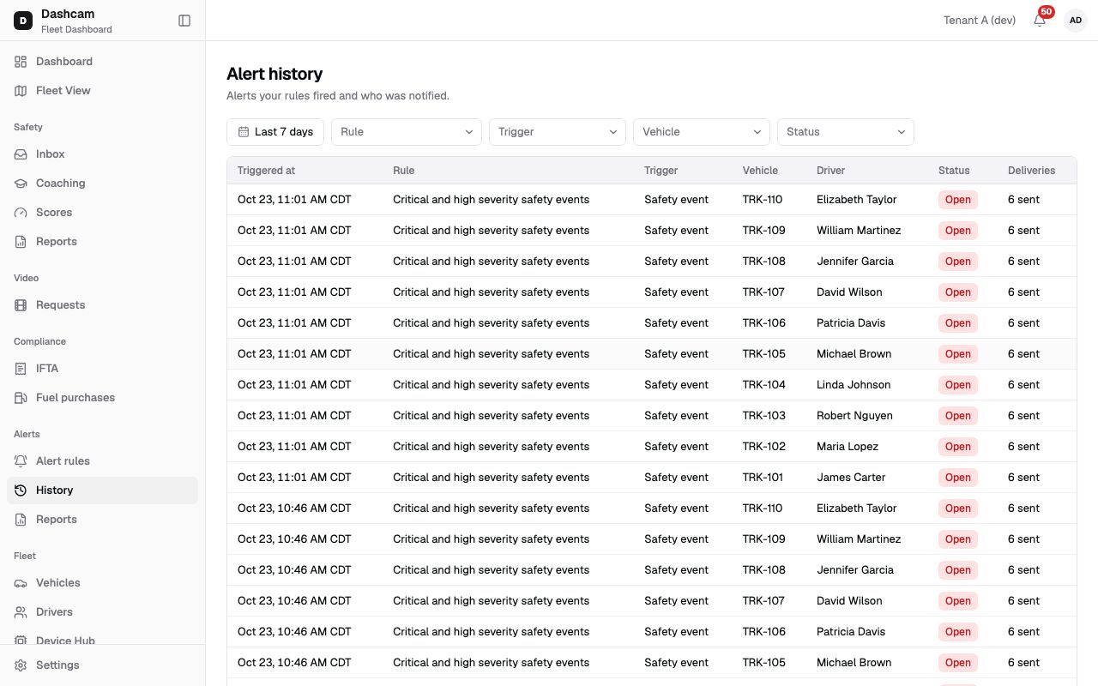
Task: Expand the Status filter dropdown
Action: (x=846, y=132)
